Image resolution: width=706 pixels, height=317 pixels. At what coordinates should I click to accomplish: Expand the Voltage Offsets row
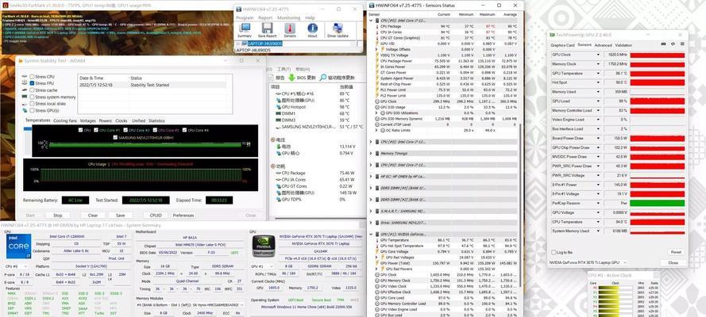[x=377, y=49]
